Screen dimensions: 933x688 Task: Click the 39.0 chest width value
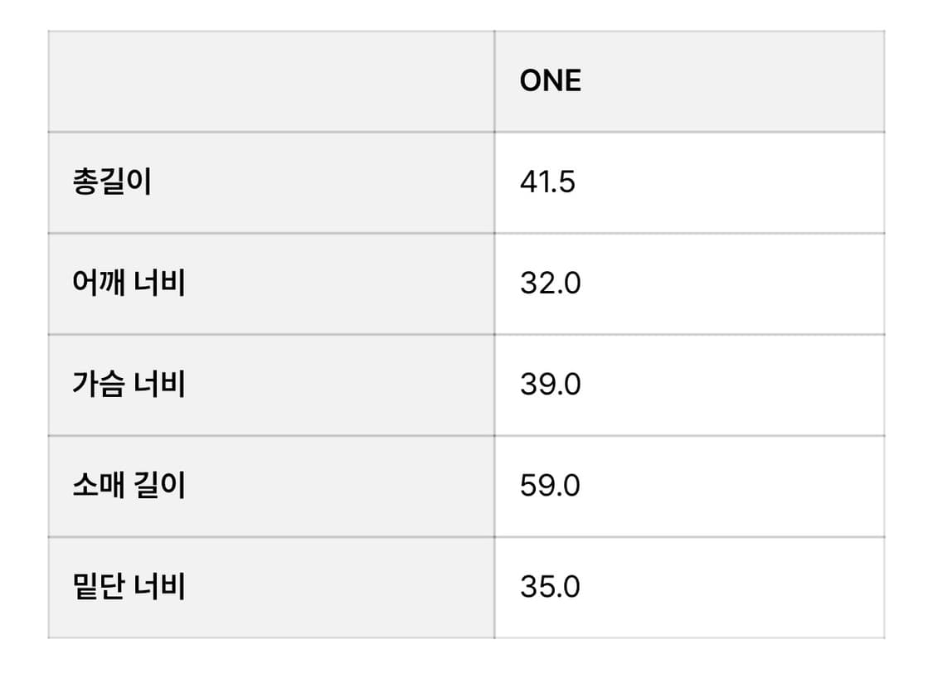click(551, 385)
